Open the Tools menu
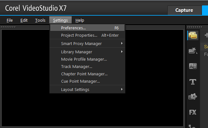Image resolution: width=208 pixels, height=128 pixels. (x=40, y=20)
